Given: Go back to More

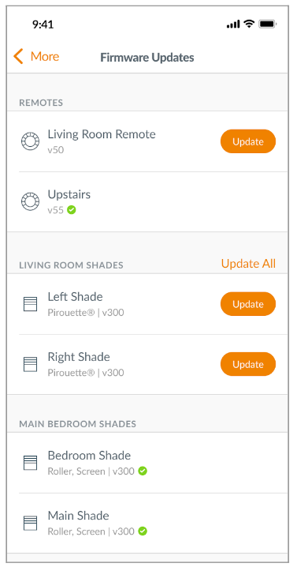Looking at the screenshot, I should 36,57.
